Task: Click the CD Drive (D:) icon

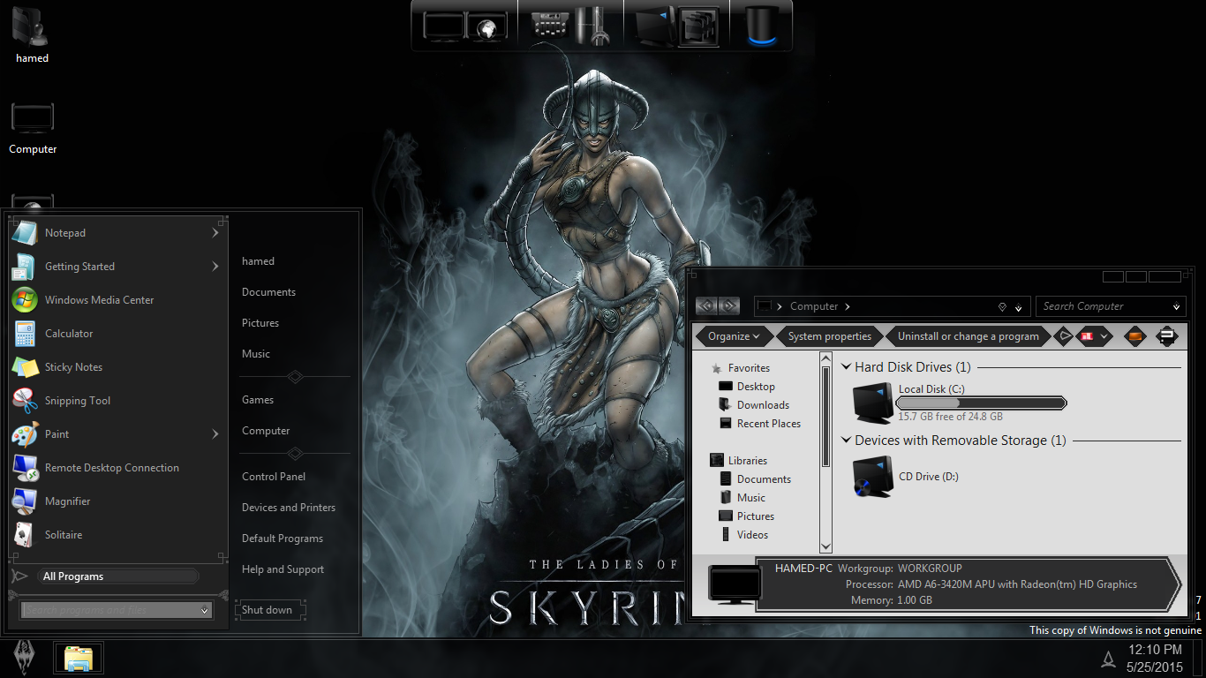Action: (872, 476)
